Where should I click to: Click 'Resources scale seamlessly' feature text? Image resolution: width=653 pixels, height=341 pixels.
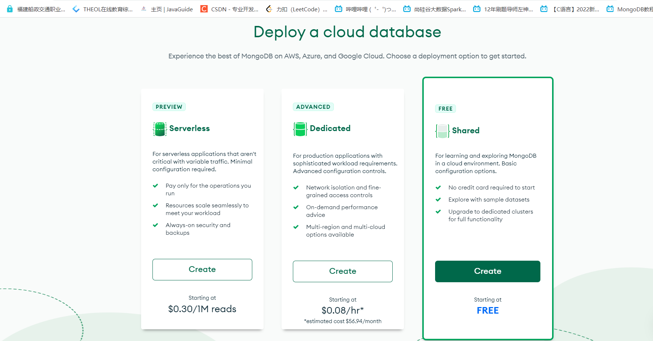tap(207, 209)
